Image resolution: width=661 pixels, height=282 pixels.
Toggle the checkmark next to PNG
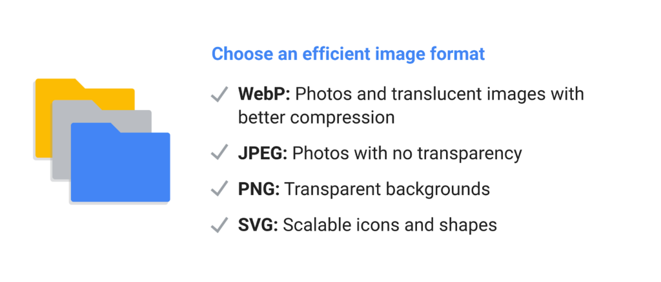tap(219, 188)
